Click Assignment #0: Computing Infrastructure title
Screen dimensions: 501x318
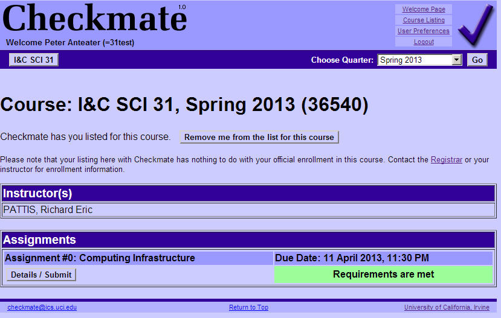[x=100, y=258]
